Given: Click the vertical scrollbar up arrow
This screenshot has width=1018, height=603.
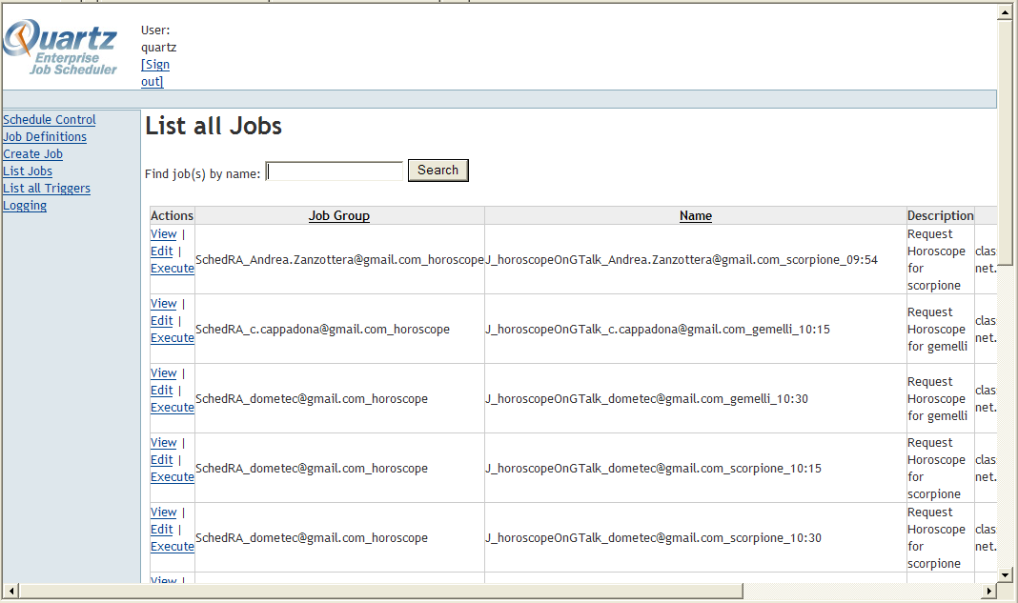Looking at the screenshot, I should tap(1005, 11).
